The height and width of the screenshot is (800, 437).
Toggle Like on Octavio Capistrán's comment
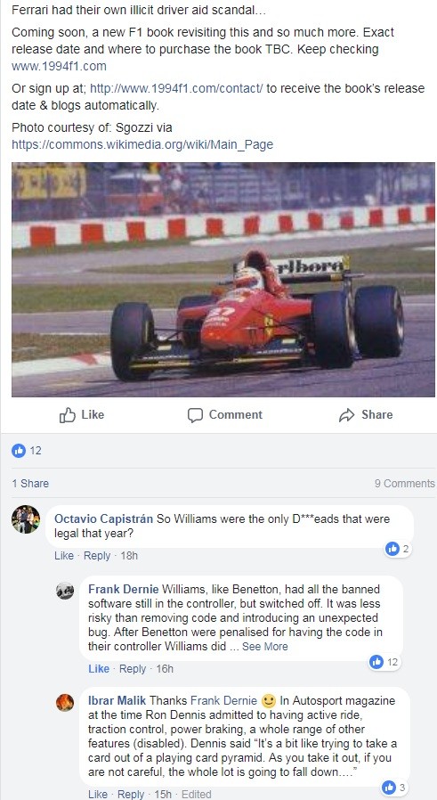pyautogui.click(x=64, y=556)
